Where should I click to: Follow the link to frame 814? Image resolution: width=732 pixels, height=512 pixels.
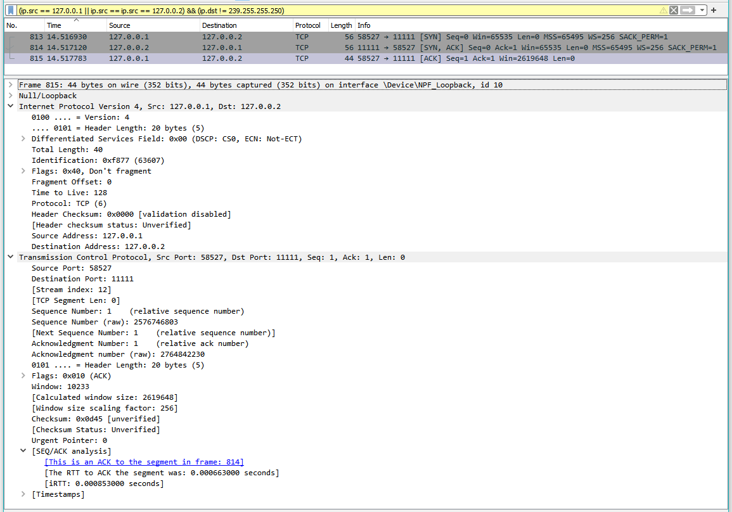click(x=143, y=461)
